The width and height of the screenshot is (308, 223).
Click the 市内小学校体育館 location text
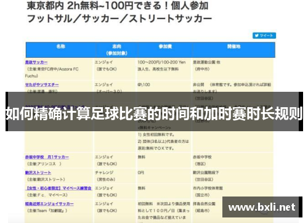(x=208, y=188)
